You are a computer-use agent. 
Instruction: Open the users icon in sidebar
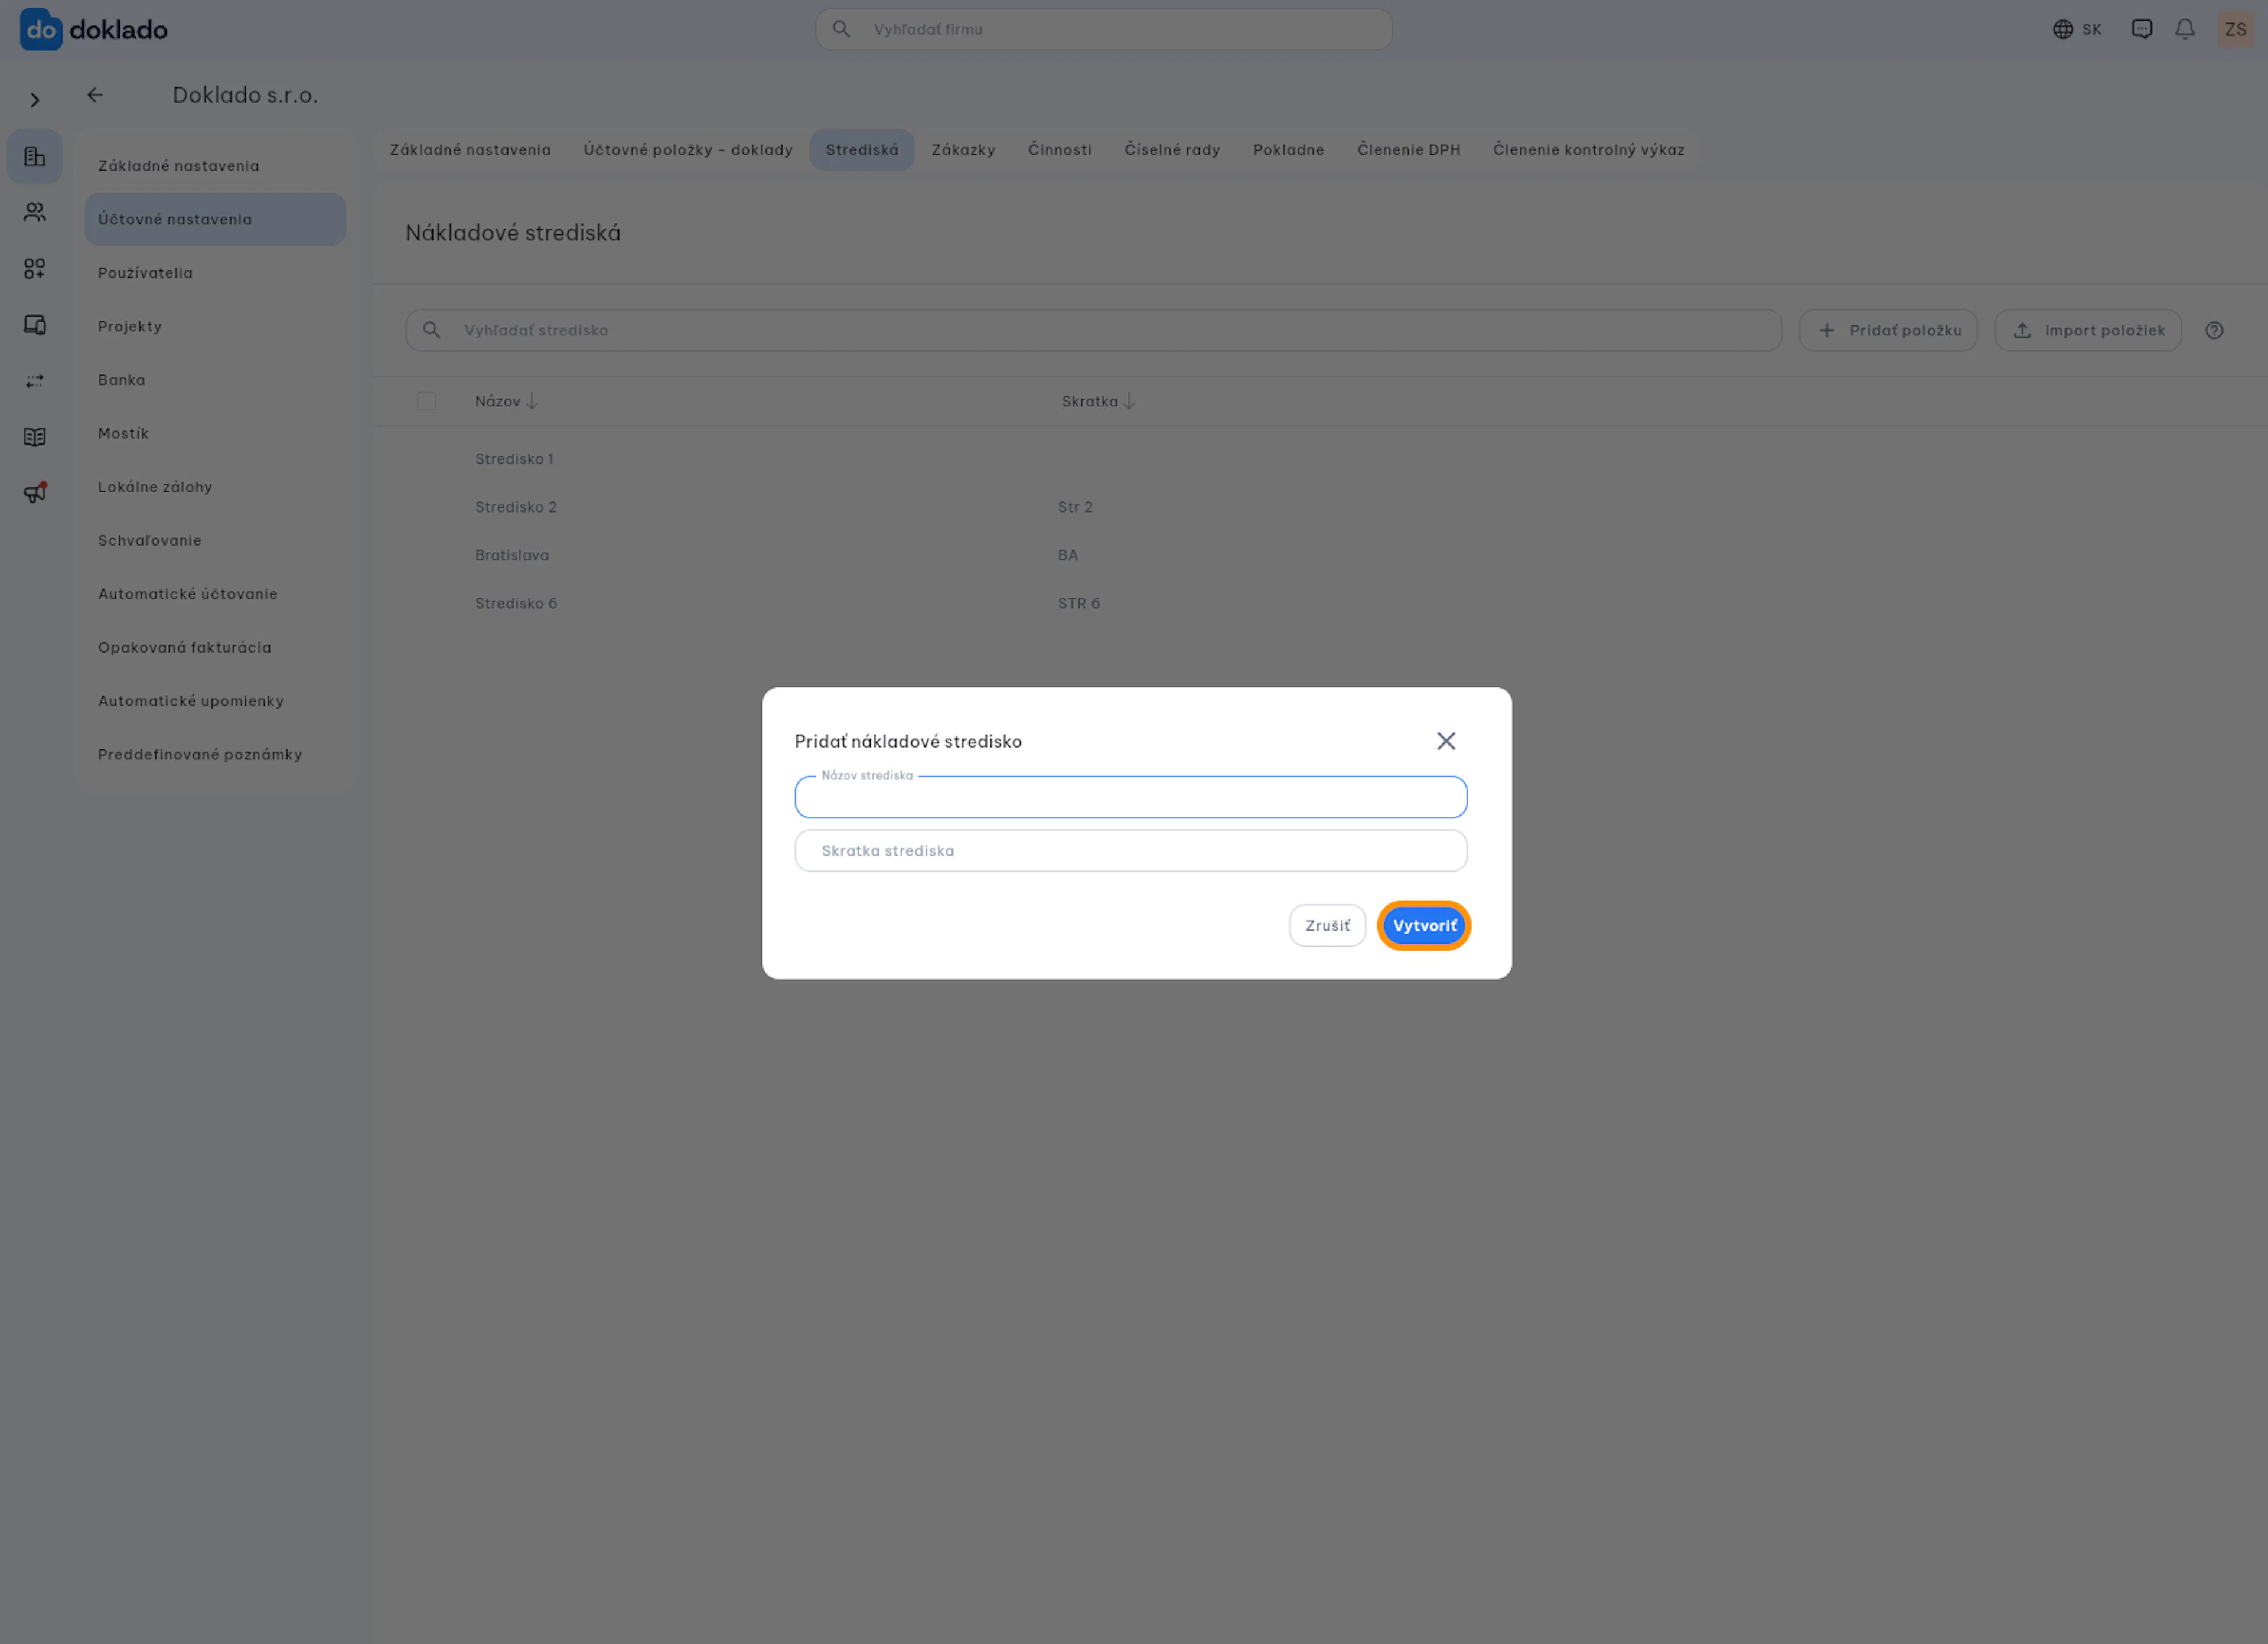point(35,212)
